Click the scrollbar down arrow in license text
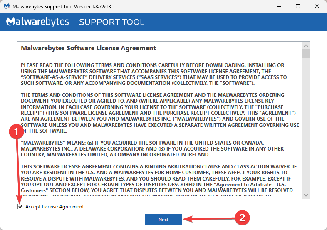Viewport: 327px width, 230px height. 306,195
